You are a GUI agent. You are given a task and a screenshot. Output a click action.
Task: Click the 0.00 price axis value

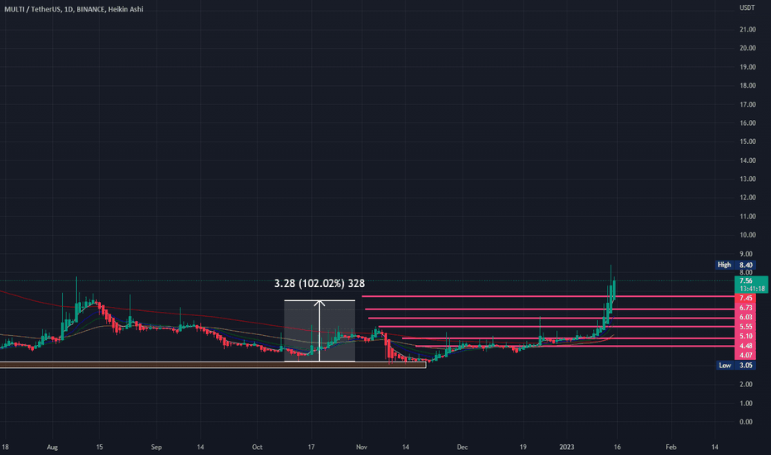tap(746, 422)
